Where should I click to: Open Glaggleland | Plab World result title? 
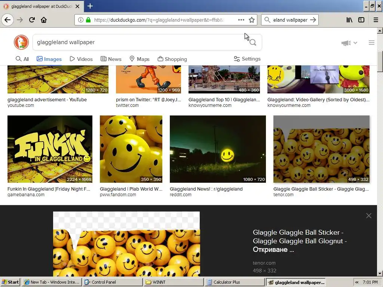pos(131,189)
